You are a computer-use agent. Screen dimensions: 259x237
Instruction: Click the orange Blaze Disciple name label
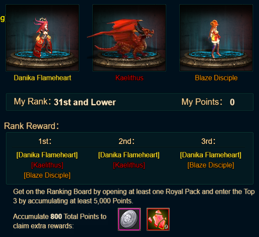(x=216, y=78)
